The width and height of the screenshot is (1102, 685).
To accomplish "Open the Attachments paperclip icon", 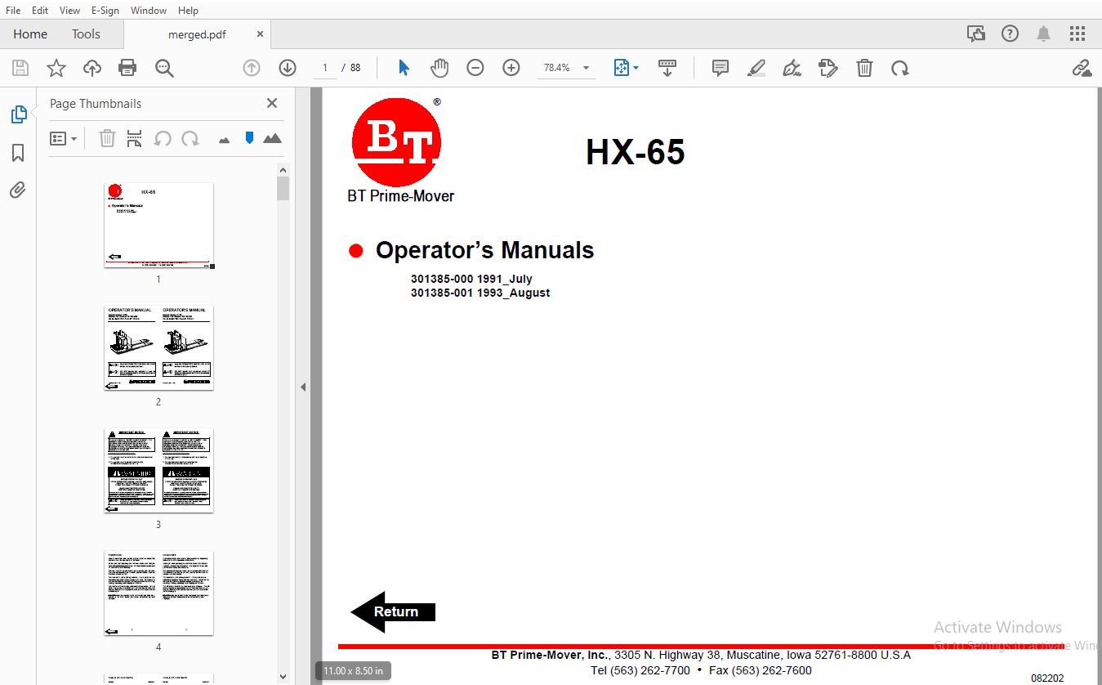I will [18, 190].
